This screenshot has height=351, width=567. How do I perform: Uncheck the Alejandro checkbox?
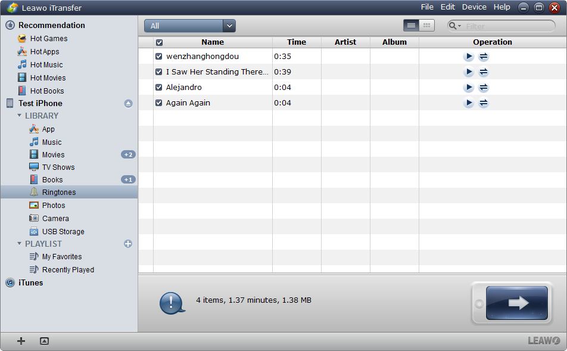[x=158, y=87]
